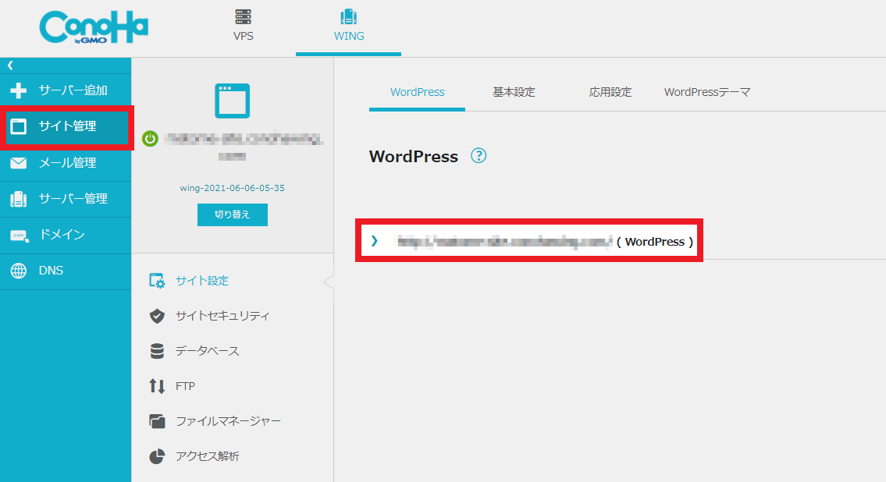This screenshot has width=886, height=482.
Task: Click the window icon beside サイト管理
Action: [19, 126]
